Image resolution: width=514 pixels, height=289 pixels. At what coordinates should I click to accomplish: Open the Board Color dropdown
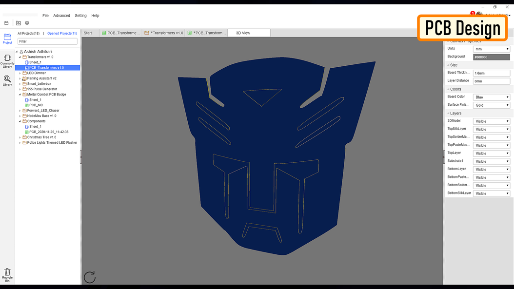pyautogui.click(x=492, y=97)
